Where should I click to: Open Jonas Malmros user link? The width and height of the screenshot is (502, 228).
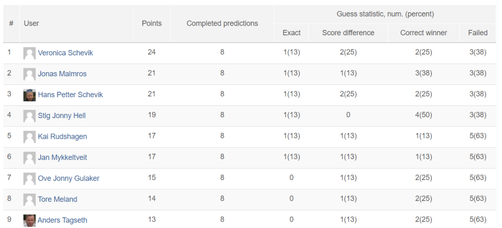(62, 74)
